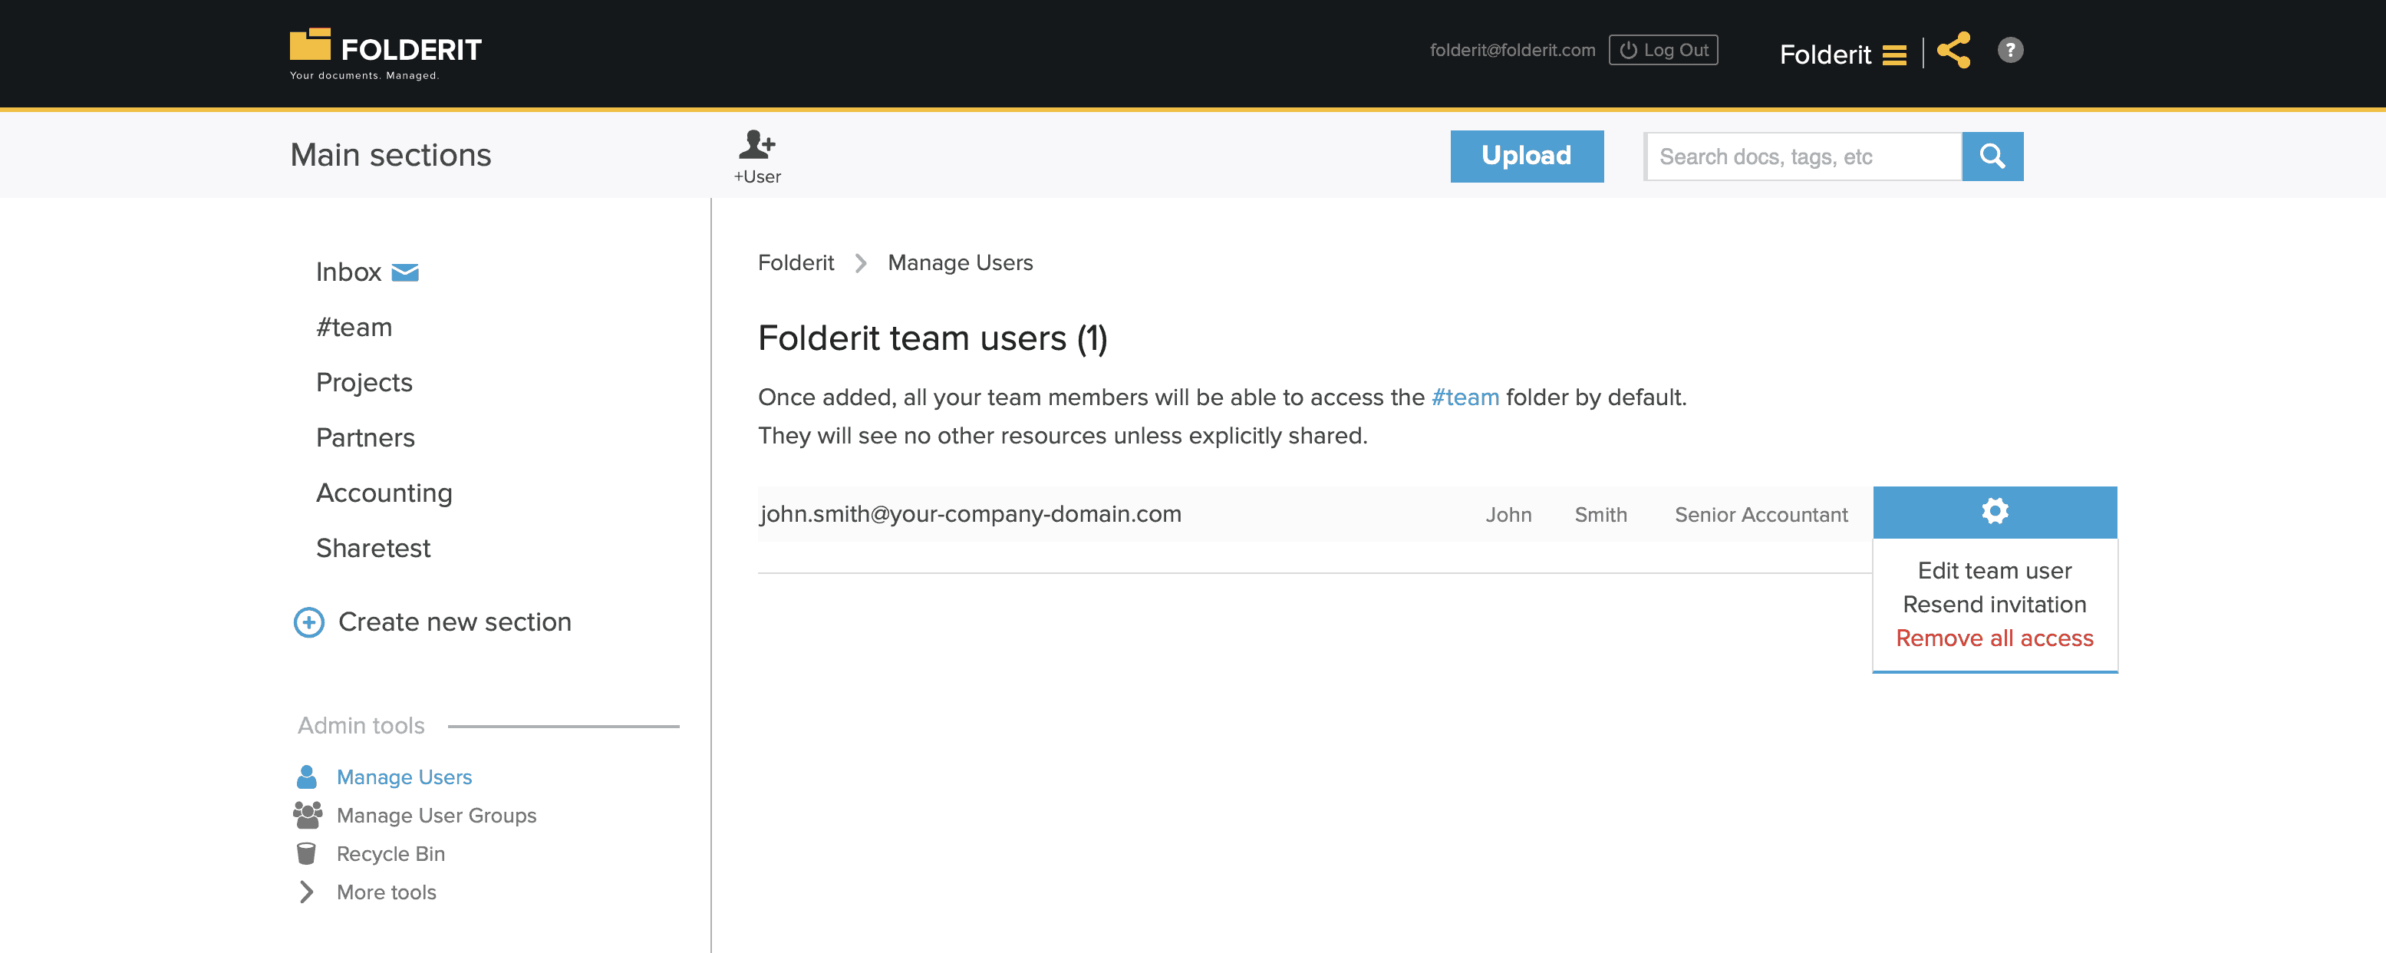Viewport: 2386px width, 953px height.
Task: Click the #team link in description
Action: [1465, 397]
